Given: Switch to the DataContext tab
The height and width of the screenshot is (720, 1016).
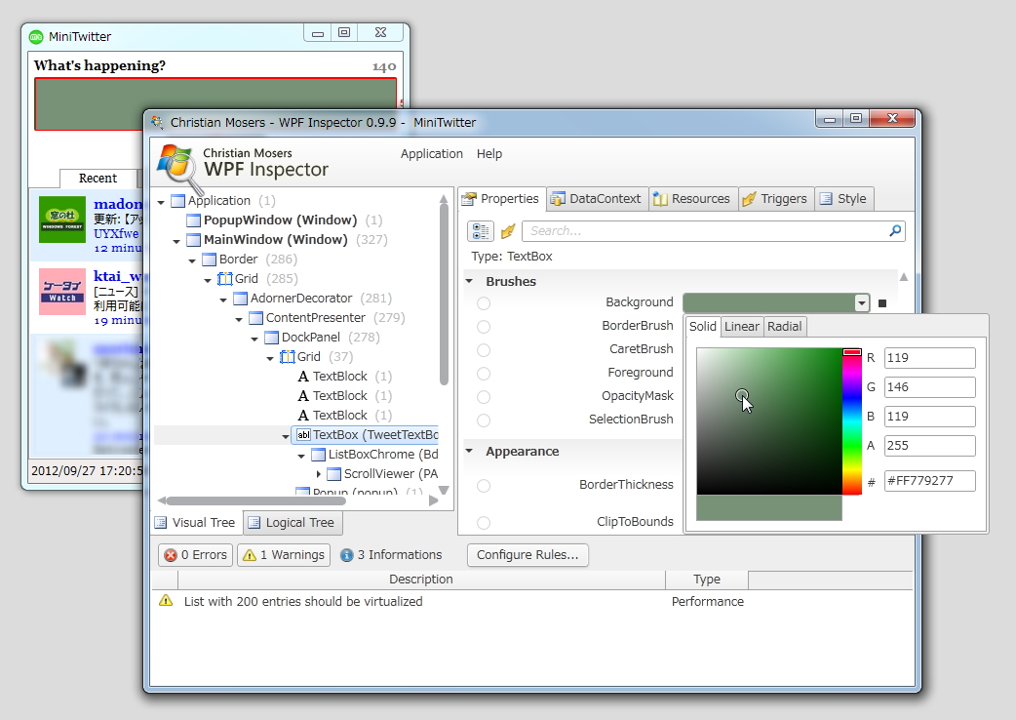Looking at the screenshot, I should [598, 198].
